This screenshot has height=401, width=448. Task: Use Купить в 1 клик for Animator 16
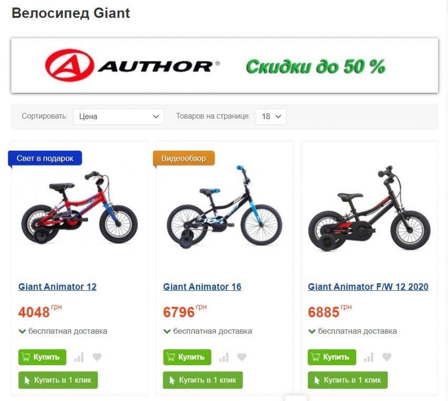pos(203,380)
